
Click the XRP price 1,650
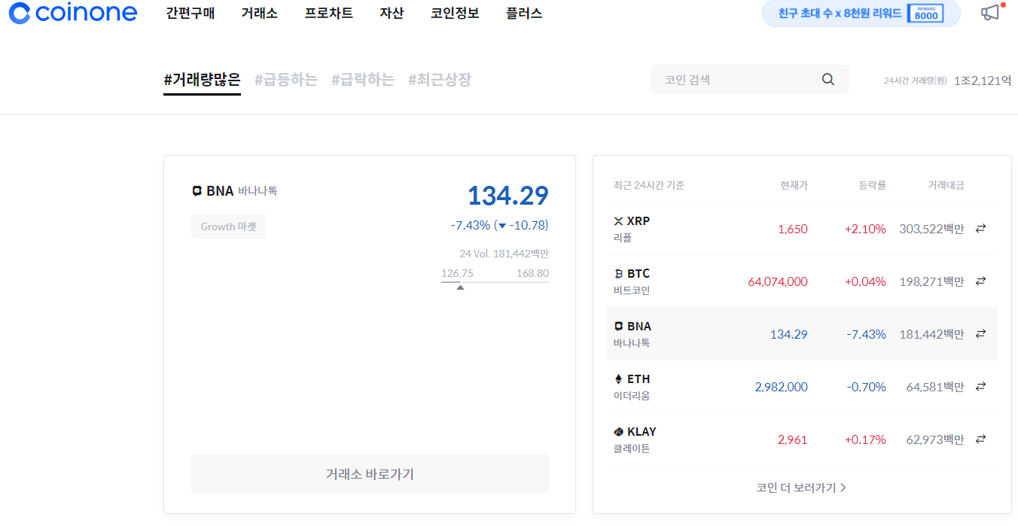tap(792, 229)
